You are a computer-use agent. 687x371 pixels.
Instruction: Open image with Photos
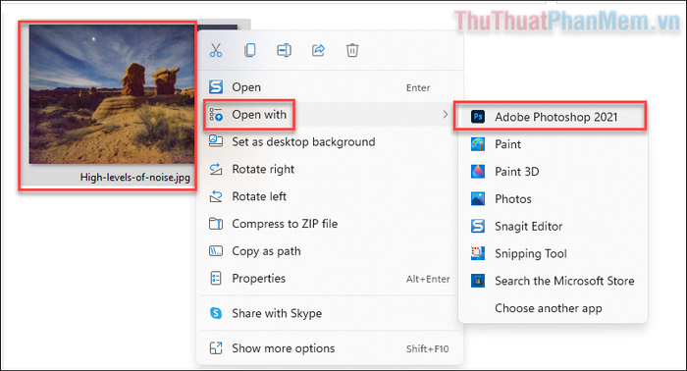[x=553, y=199]
